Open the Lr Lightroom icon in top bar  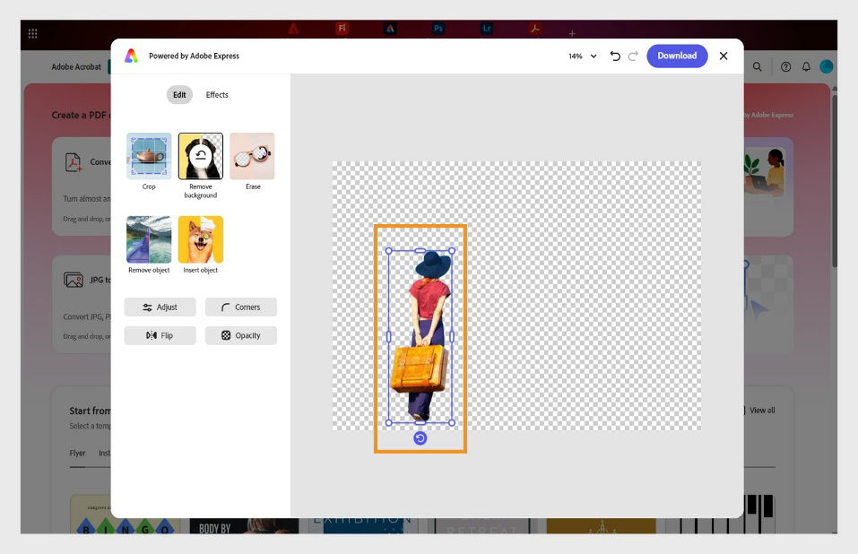tap(487, 29)
